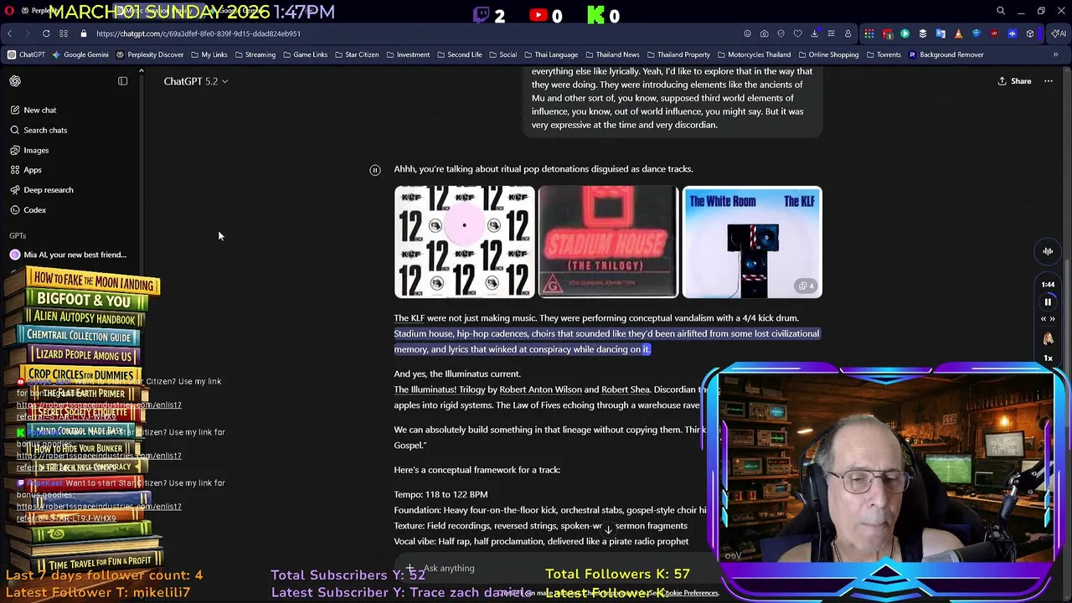Open browser snapshot camera tool

coord(764,33)
